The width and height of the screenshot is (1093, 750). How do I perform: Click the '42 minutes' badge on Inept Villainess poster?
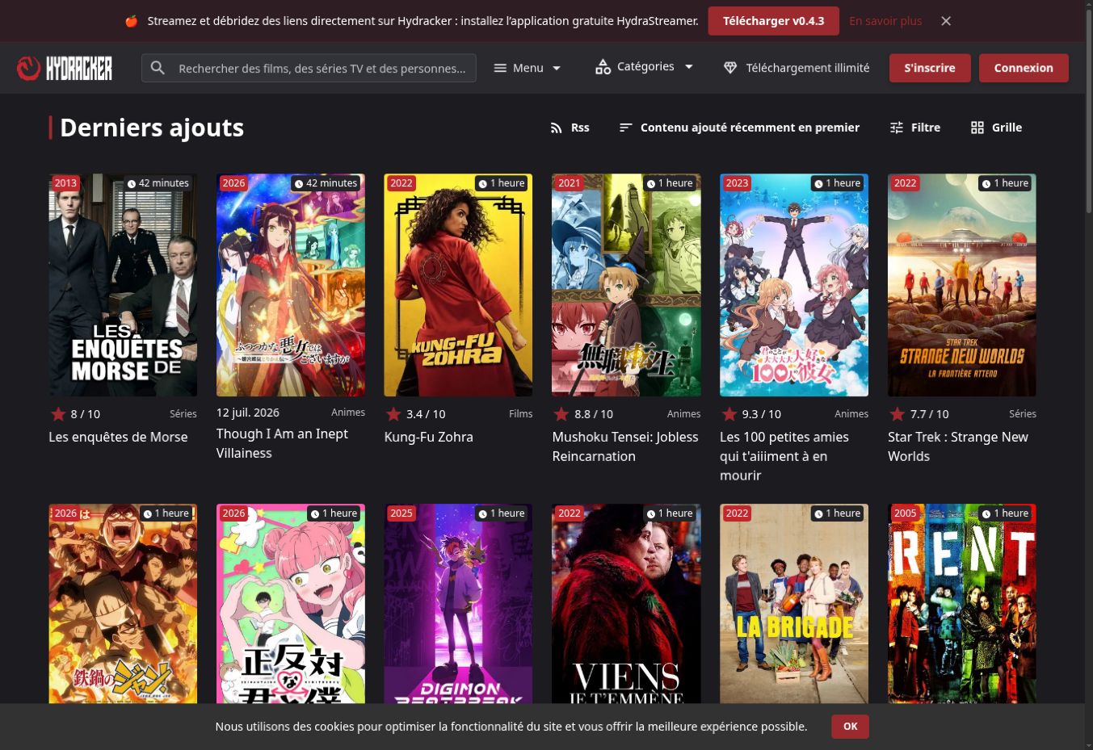(326, 183)
